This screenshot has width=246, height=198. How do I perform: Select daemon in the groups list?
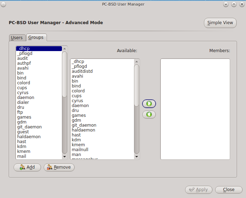point(39,98)
